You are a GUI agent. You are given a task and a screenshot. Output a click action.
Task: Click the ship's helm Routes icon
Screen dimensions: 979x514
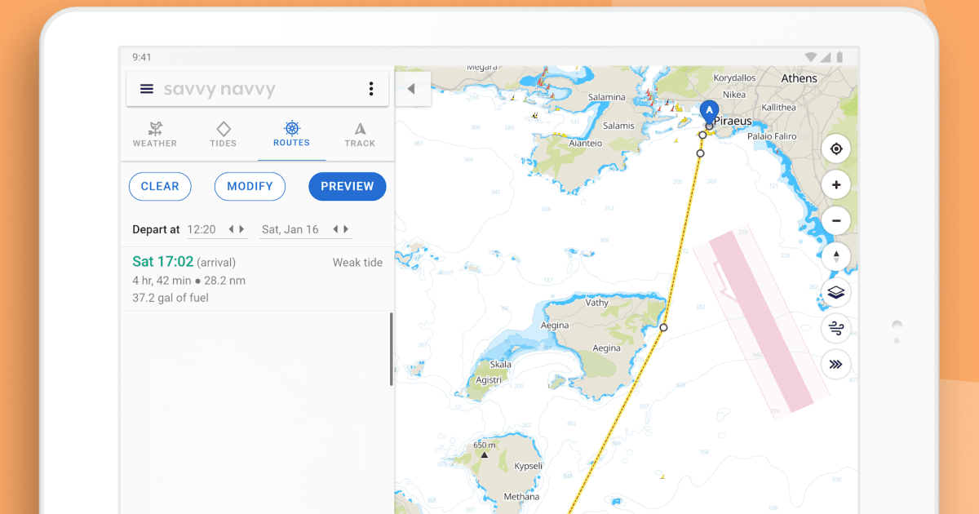(x=291, y=133)
